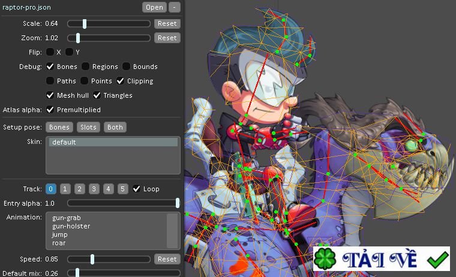
Task: Adjust the Default mix slider
Action: 124,273
